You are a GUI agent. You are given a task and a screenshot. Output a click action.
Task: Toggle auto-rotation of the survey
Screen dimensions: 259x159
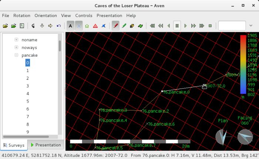(34, 26)
